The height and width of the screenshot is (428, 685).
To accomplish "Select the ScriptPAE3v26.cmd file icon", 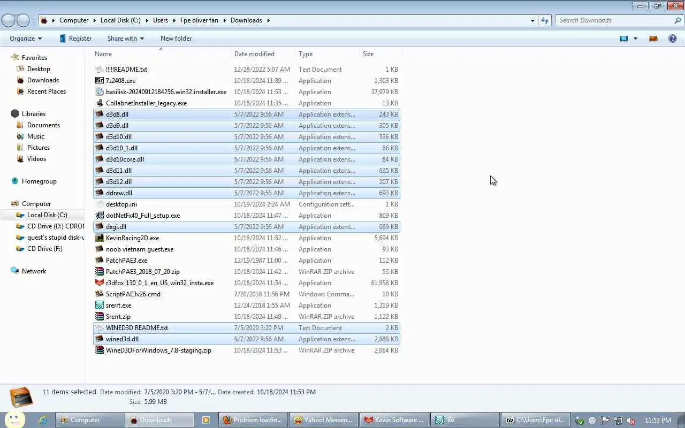I will pyautogui.click(x=100, y=294).
